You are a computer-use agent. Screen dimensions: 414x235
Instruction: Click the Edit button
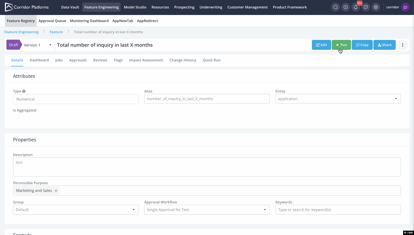tap(321, 45)
